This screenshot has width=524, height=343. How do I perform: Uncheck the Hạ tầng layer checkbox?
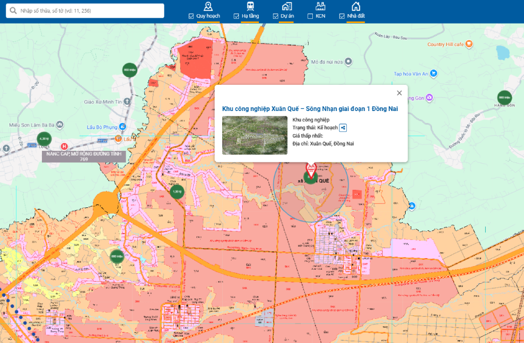pyautogui.click(x=236, y=17)
